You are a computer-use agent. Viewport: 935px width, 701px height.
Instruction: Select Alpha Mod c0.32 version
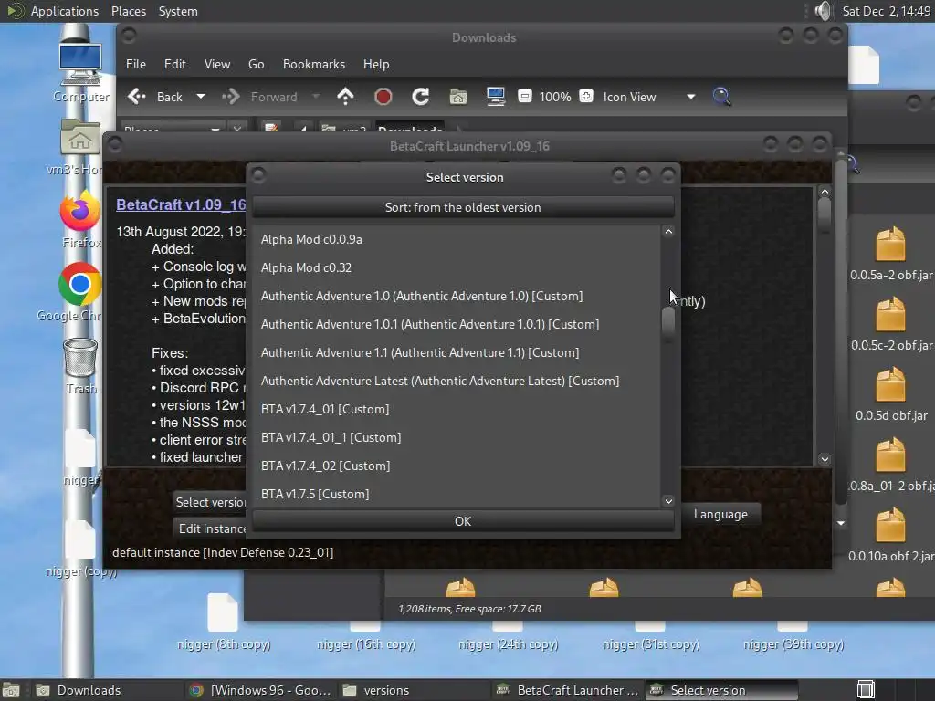(x=457, y=267)
